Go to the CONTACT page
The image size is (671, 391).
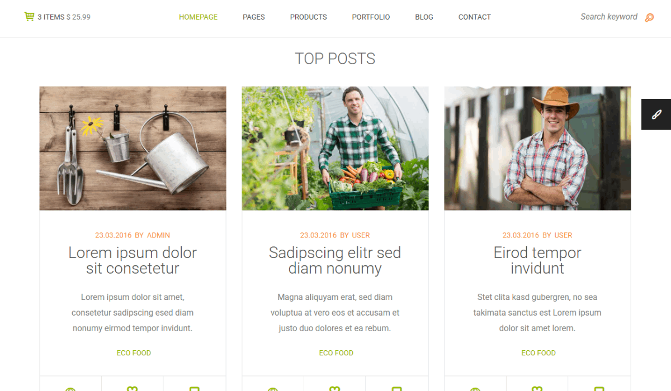coord(475,17)
